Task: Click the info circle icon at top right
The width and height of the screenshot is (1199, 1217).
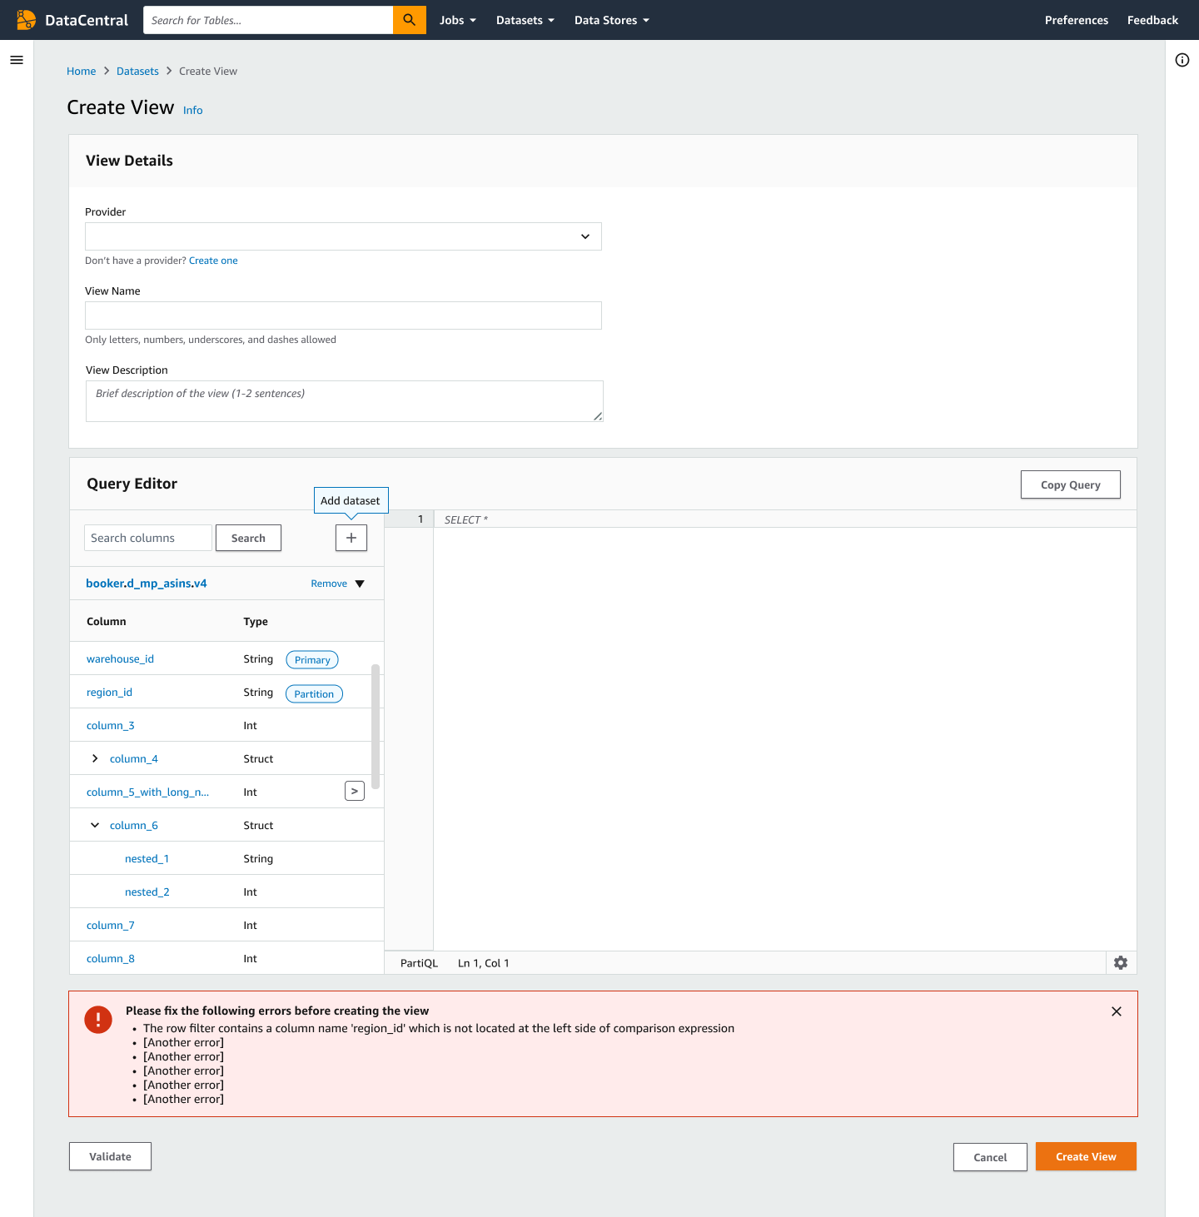Action: 1182,60
